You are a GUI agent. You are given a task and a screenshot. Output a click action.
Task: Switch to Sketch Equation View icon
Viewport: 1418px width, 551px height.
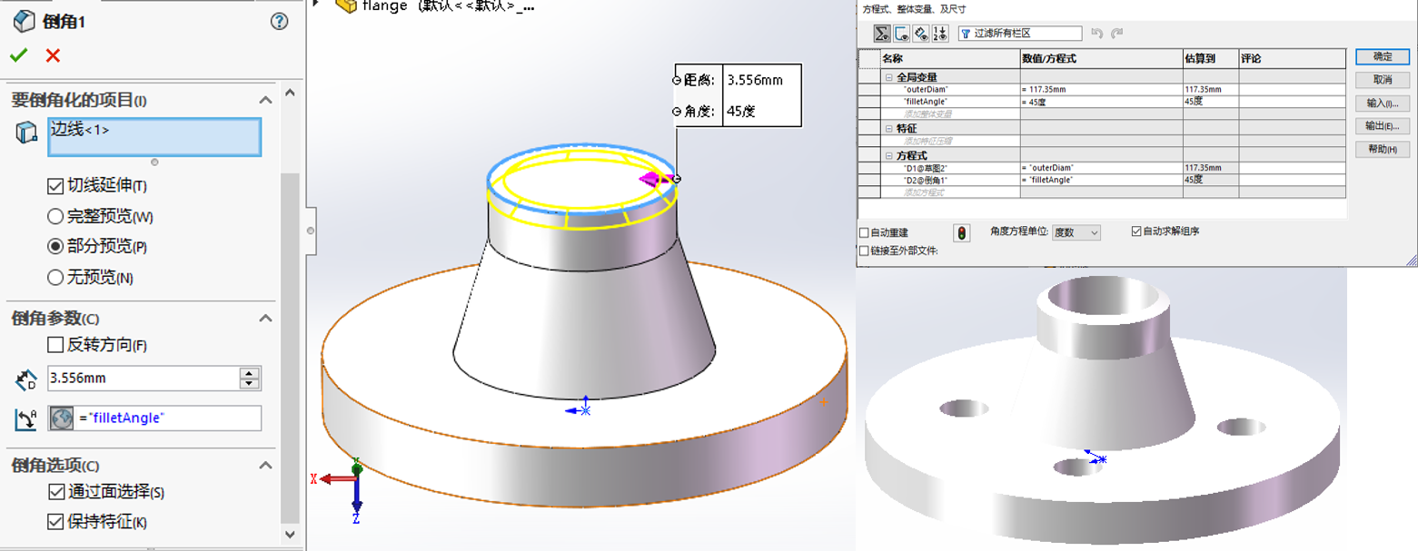click(902, 34)
